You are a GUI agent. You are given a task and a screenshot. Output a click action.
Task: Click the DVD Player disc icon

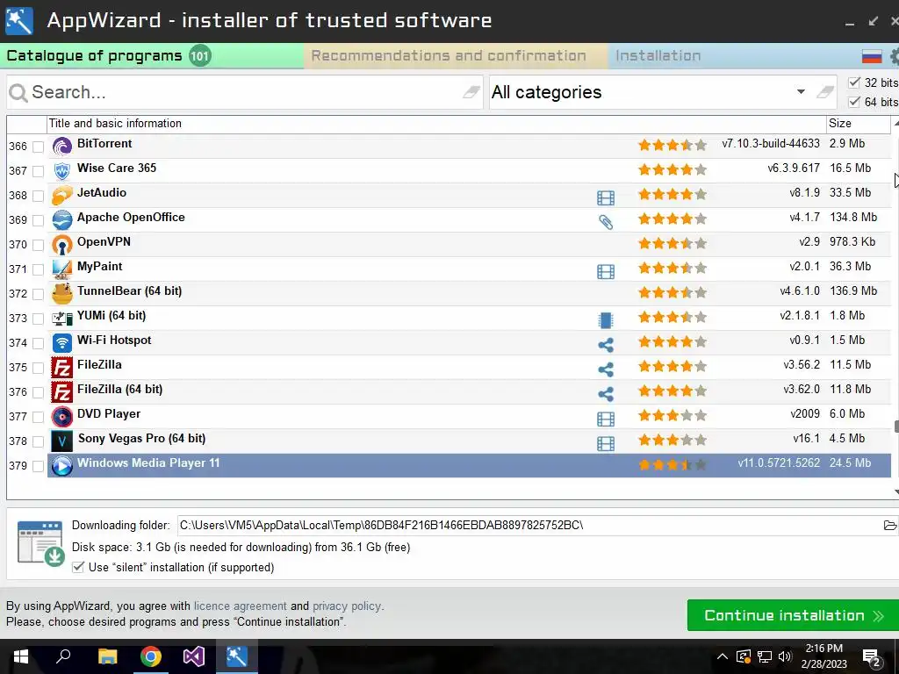(x=62, y=417)
